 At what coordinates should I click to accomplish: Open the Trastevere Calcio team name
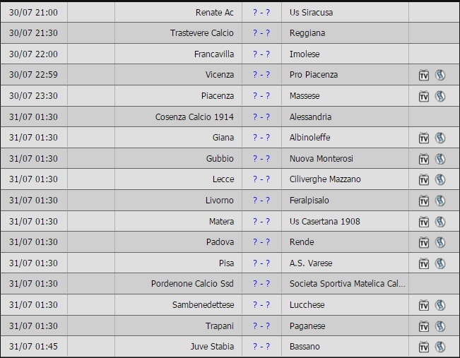[201, 33]
